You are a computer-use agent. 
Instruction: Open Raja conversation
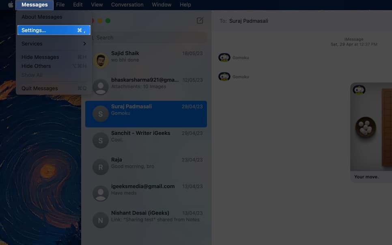click(146, 167)
